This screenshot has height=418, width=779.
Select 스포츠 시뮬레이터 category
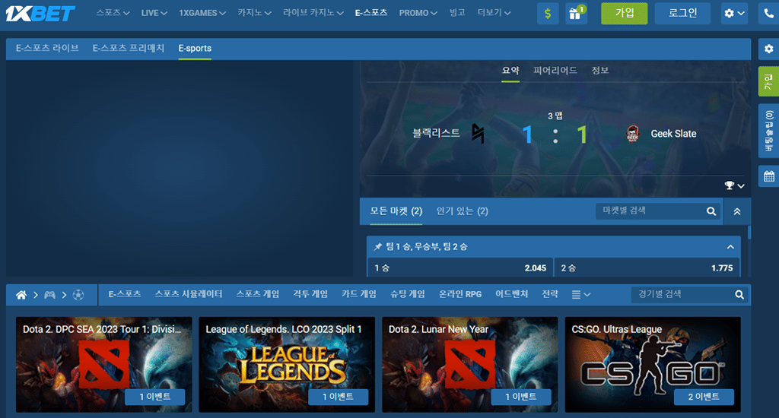click(x=189, y=294)
